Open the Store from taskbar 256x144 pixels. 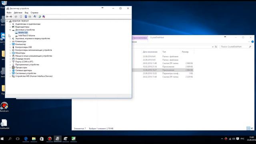tap(42, 139)
